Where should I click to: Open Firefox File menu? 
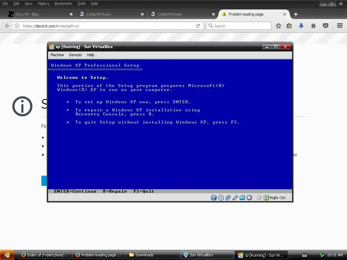pos(5,3)
